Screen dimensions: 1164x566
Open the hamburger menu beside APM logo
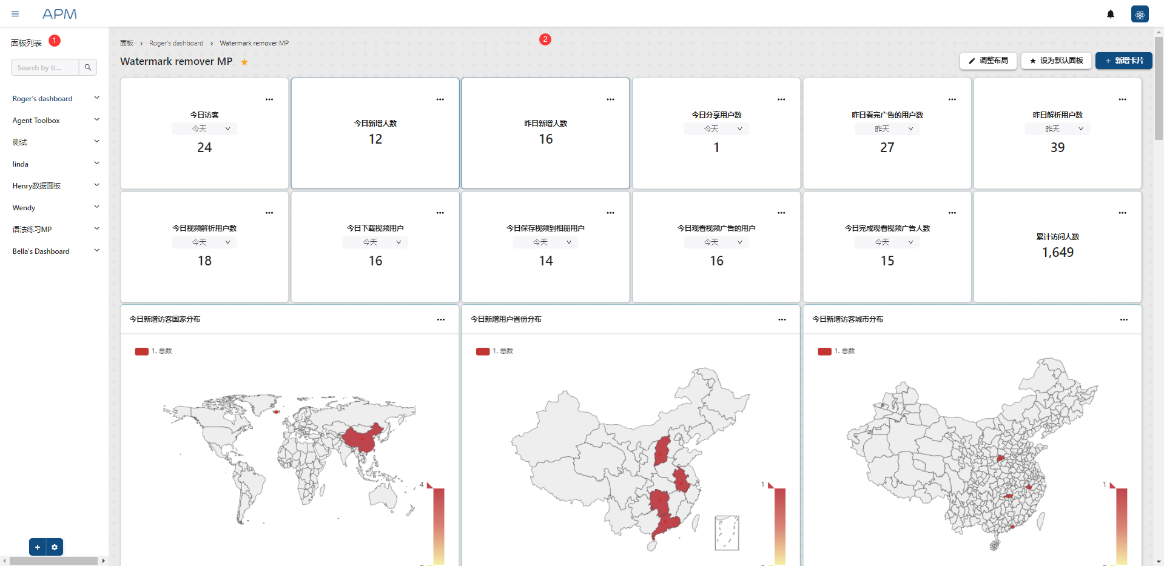(x=15, y=14)
